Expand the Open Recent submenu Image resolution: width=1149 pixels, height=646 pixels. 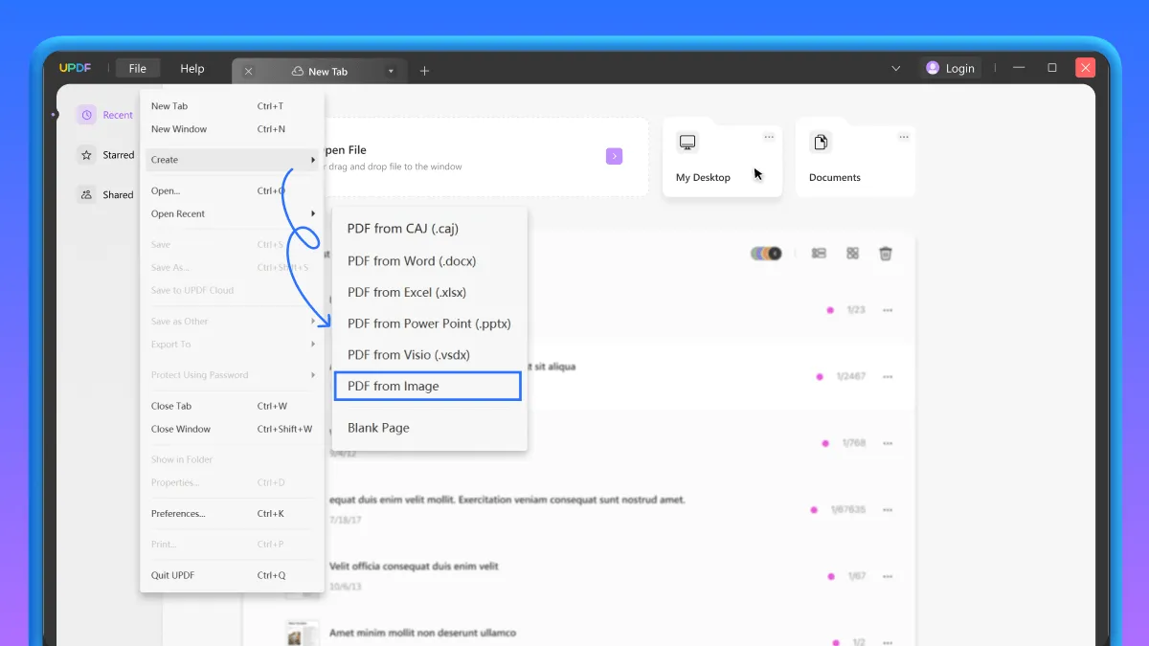(314, 213)
